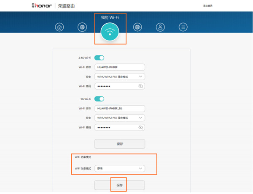Click the Honor logo

click(x=42, y=6)
